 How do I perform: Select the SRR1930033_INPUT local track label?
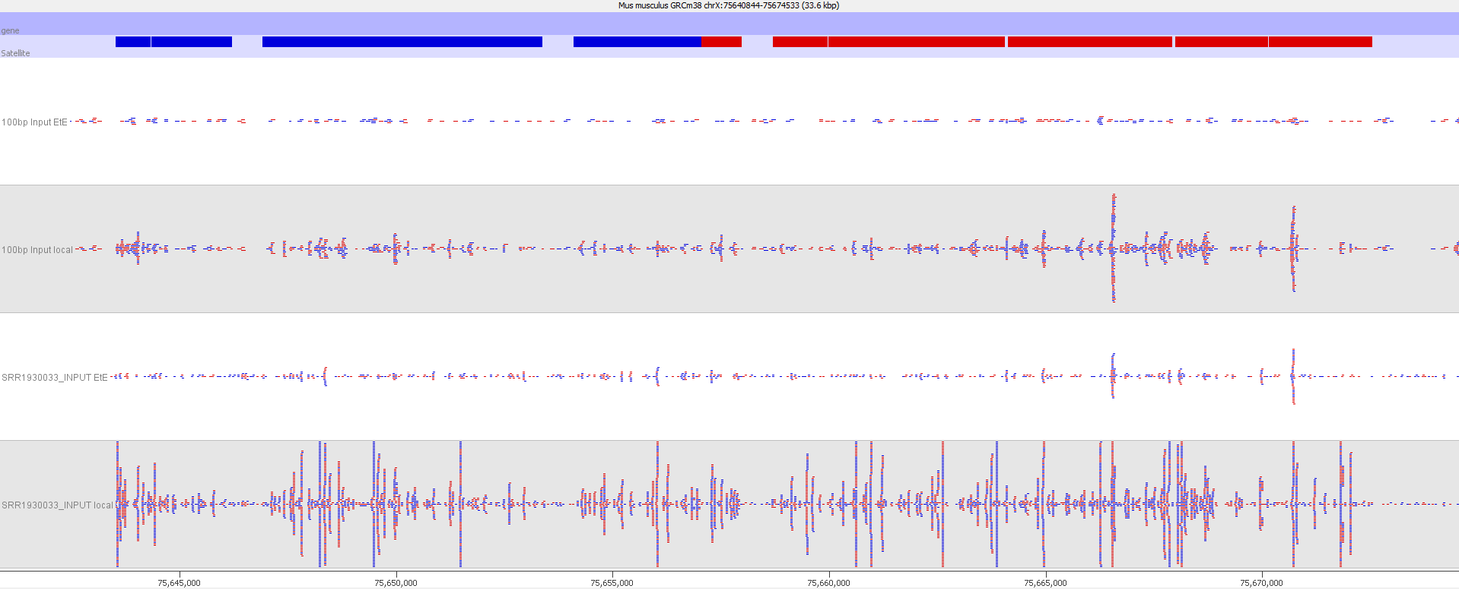(57, 505)
